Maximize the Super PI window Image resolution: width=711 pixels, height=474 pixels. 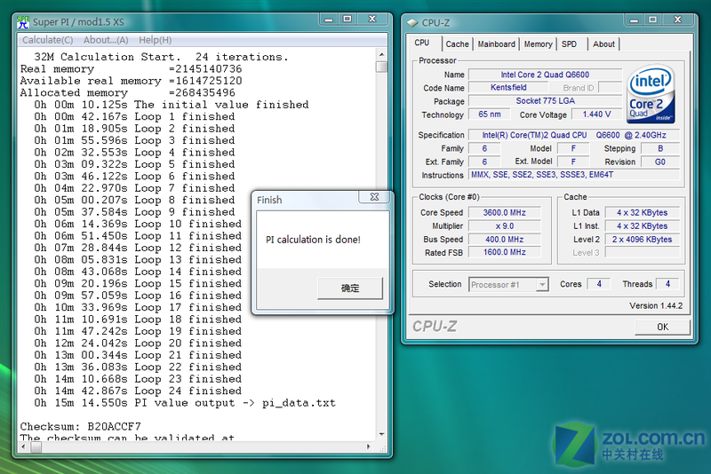(348, 19)
